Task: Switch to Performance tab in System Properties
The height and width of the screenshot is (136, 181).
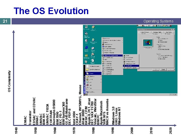Action: coord(155,34)
